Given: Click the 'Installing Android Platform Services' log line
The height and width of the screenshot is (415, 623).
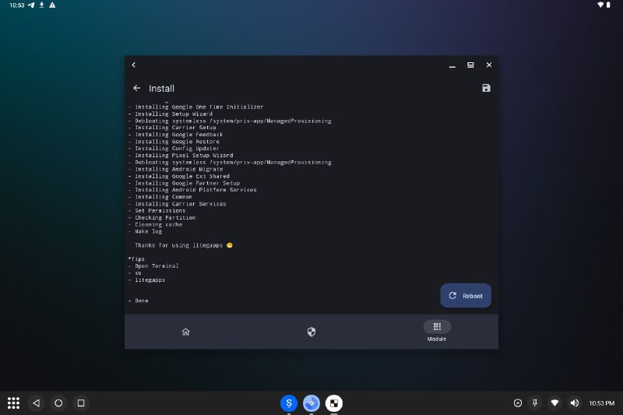Looking at the screenshot, I should (x=192, y=190).
